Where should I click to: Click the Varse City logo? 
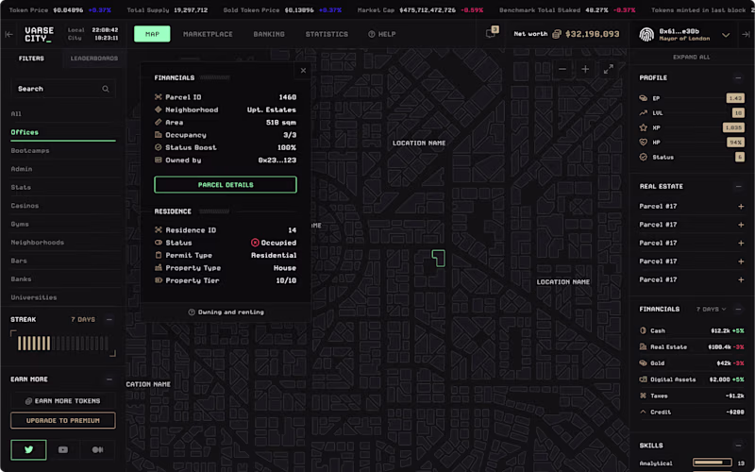click(x=39, y=34)
